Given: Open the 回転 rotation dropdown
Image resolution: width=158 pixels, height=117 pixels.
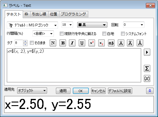Looking at the screenshot, I should click(134, 25).
